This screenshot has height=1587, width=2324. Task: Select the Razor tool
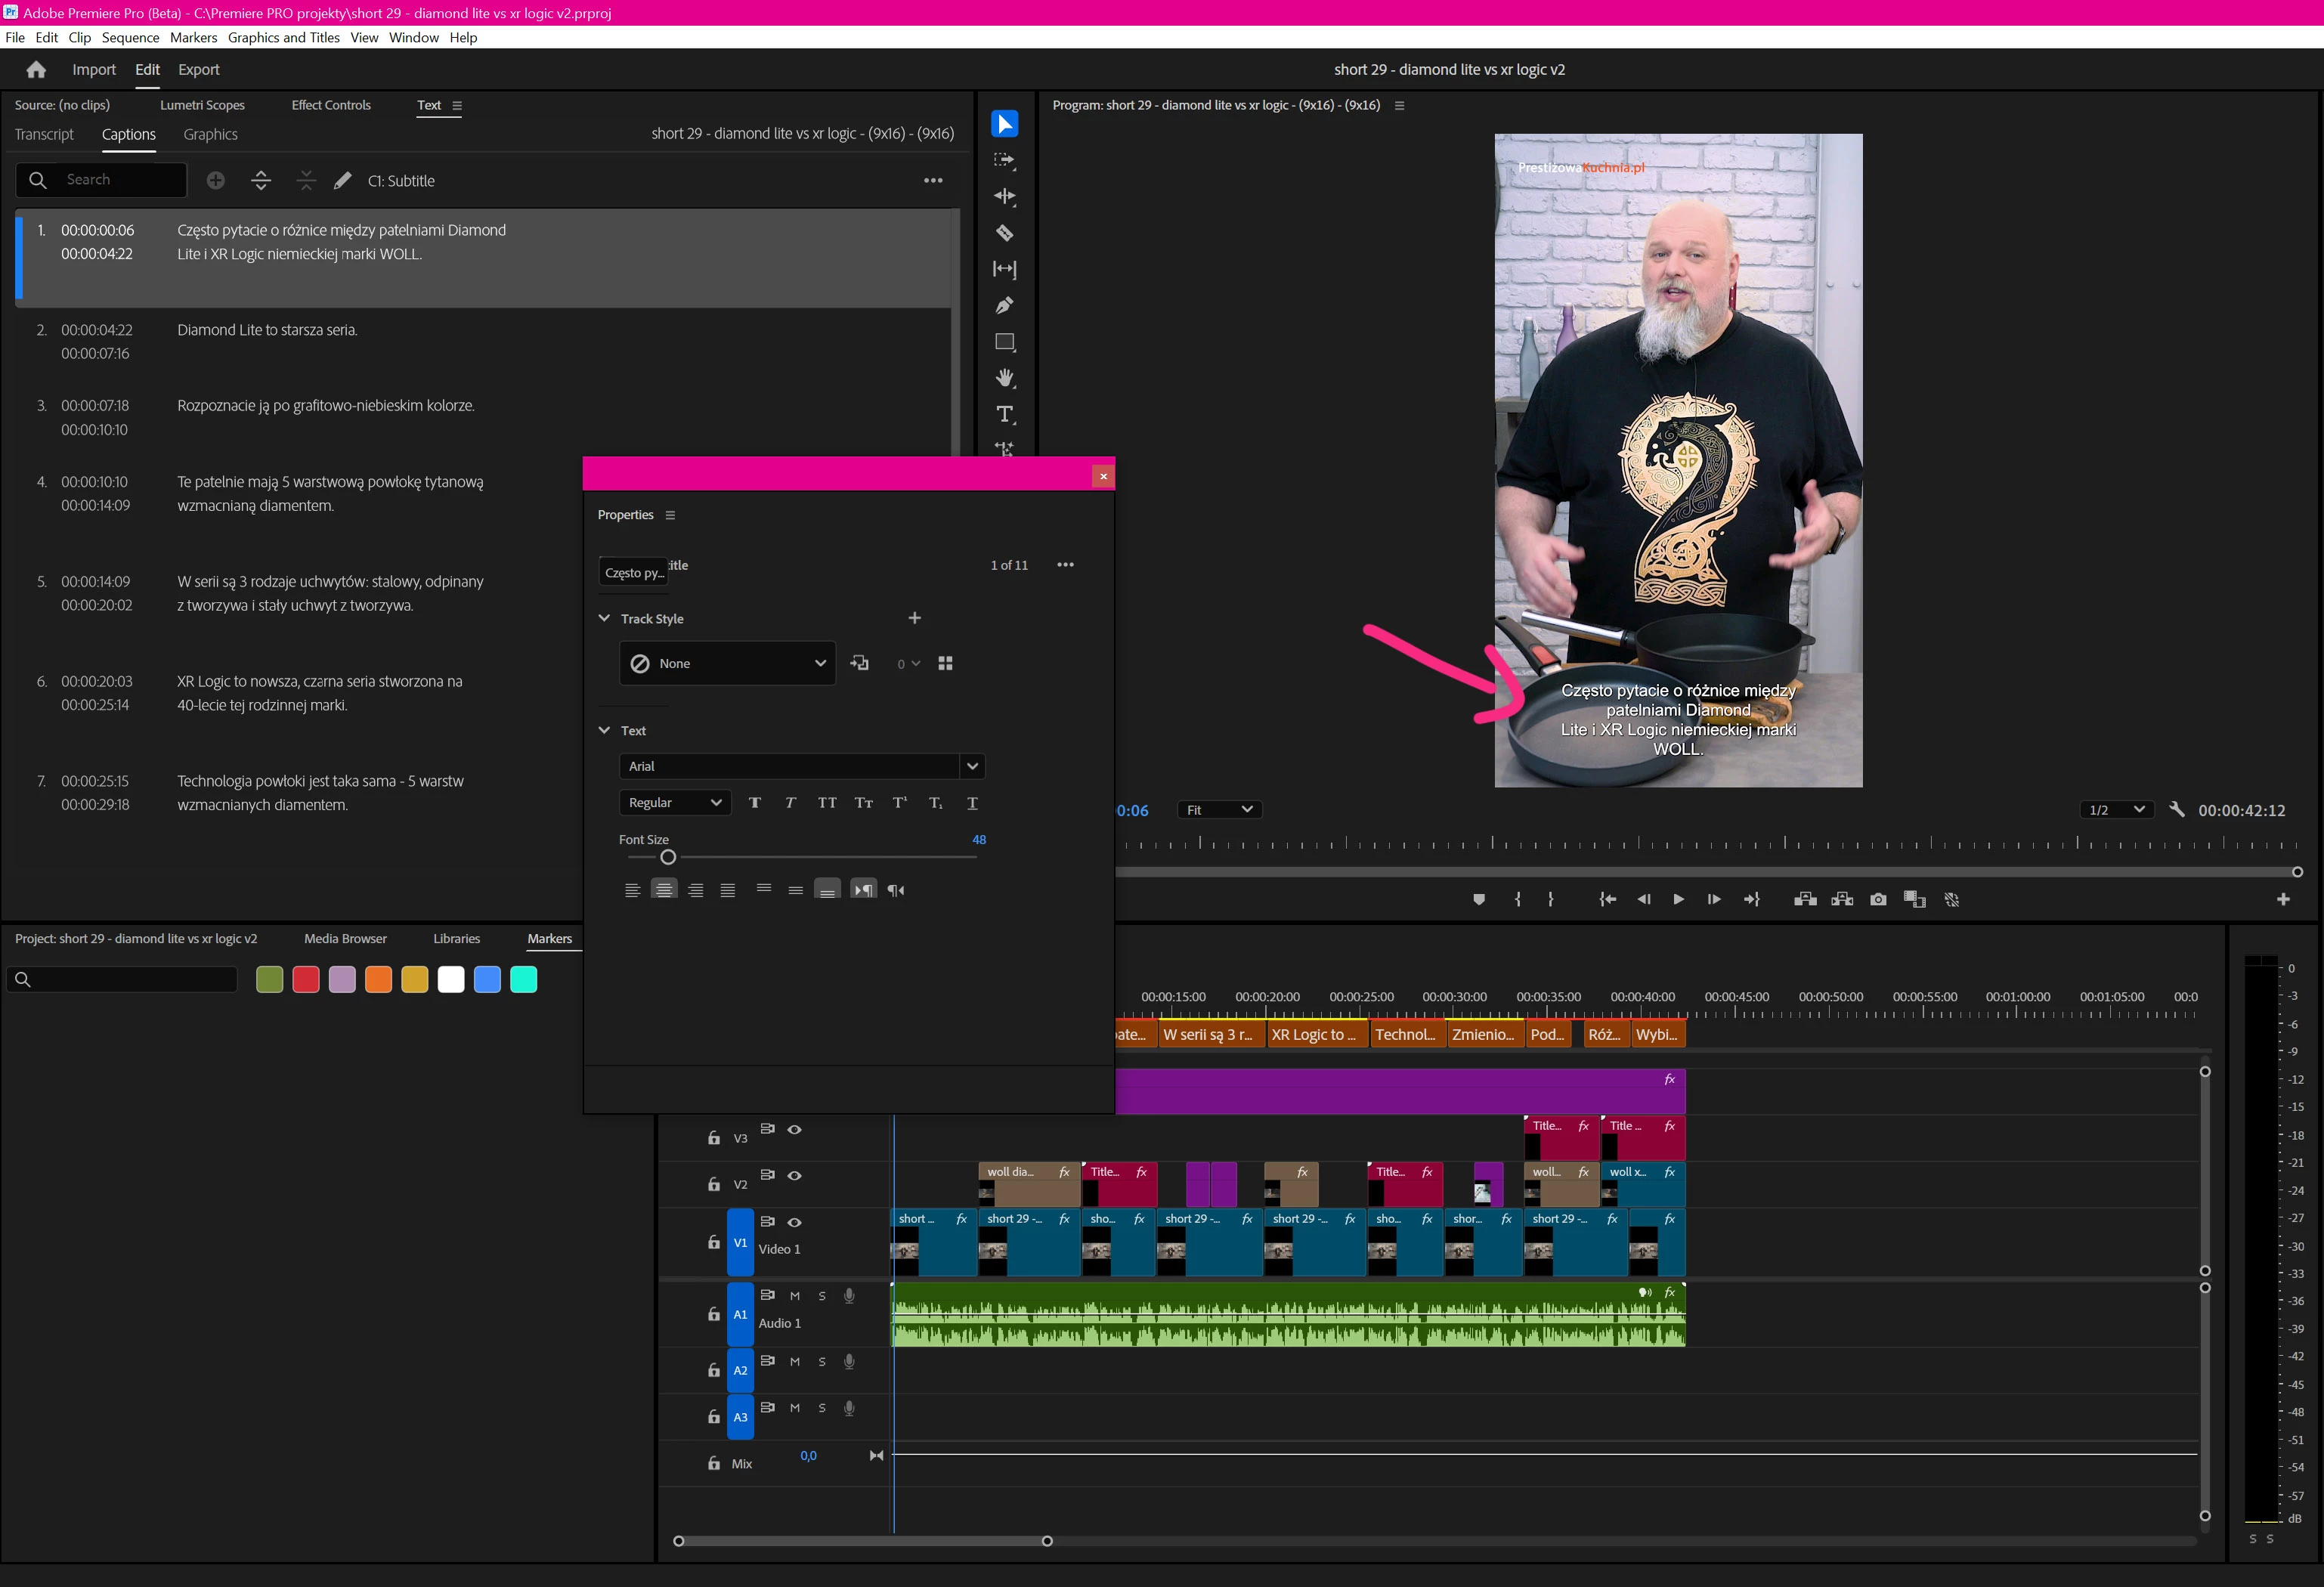point(1004,233)
